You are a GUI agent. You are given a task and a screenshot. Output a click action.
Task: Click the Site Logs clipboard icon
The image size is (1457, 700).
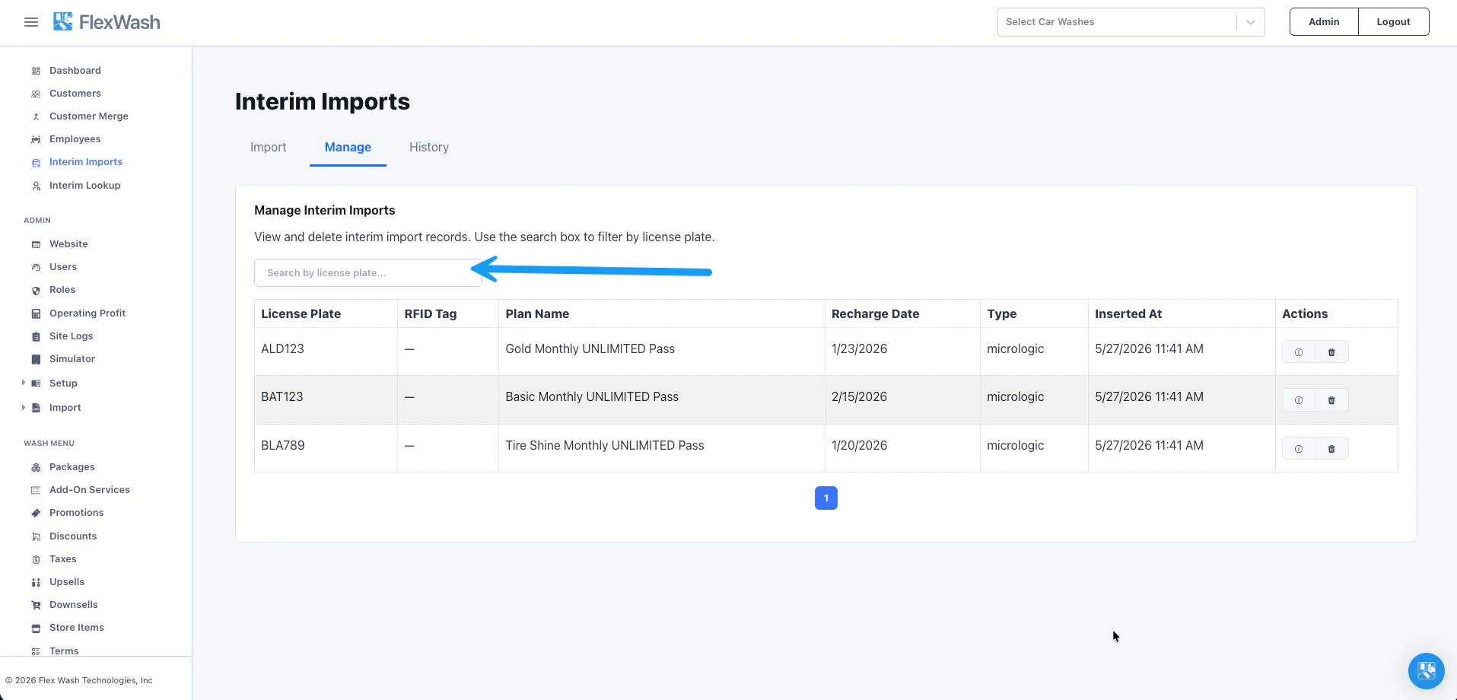36,336
